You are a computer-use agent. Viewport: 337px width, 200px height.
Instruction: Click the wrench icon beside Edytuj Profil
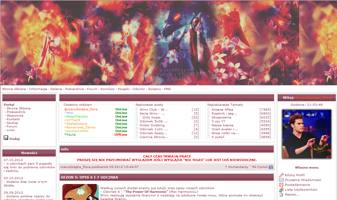click(281, 175)
